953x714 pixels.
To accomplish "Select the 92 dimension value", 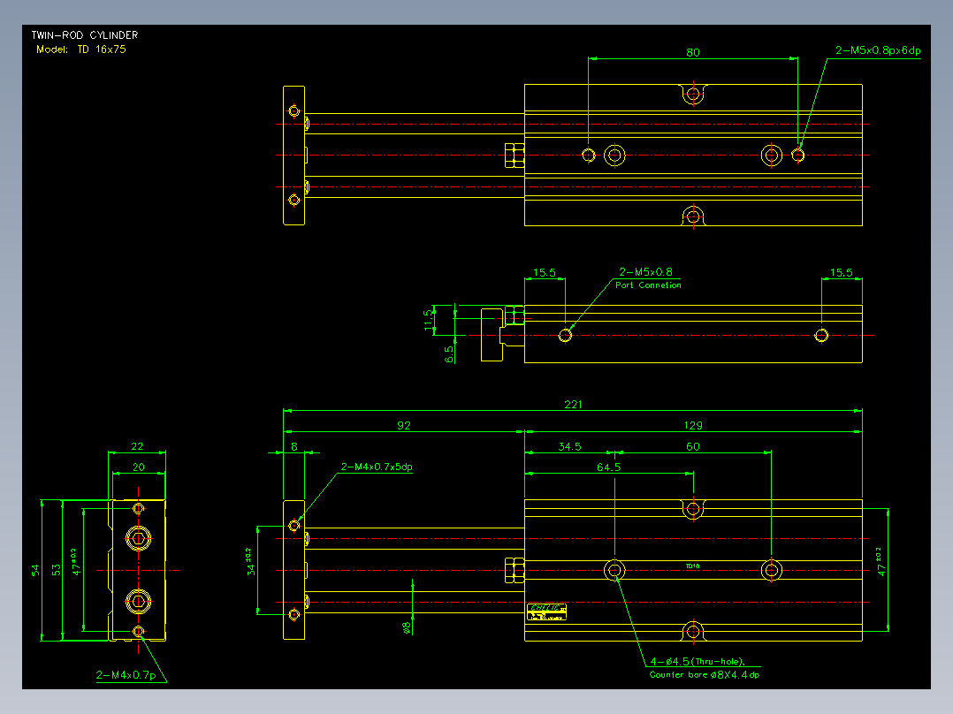I will pos(403,425).
